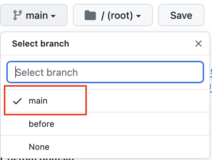Close the Select branch popup with X
Image resolution: width=212 pixels, height=160 pixels.
[199, 44]
